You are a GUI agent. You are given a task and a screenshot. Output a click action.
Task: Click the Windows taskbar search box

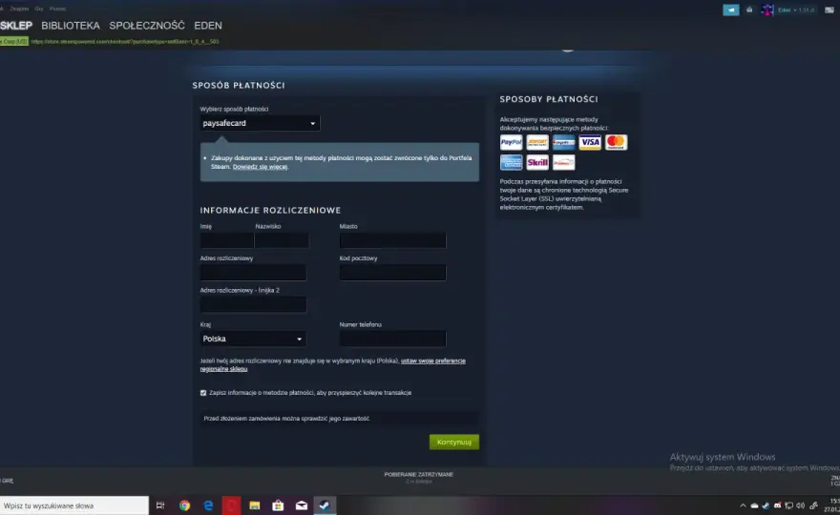coord(74,505)
